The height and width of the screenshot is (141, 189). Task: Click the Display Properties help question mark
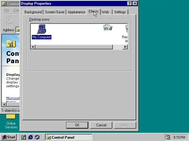tap(129, 4)
